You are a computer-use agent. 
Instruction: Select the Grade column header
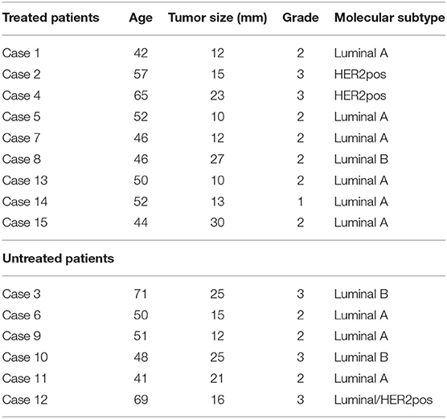point(301,18)
